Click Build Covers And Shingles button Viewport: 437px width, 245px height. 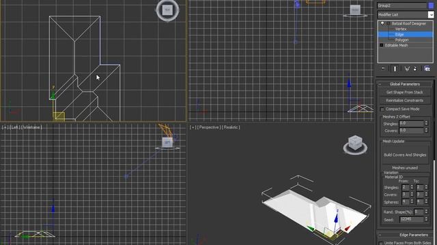click(405, 154)
